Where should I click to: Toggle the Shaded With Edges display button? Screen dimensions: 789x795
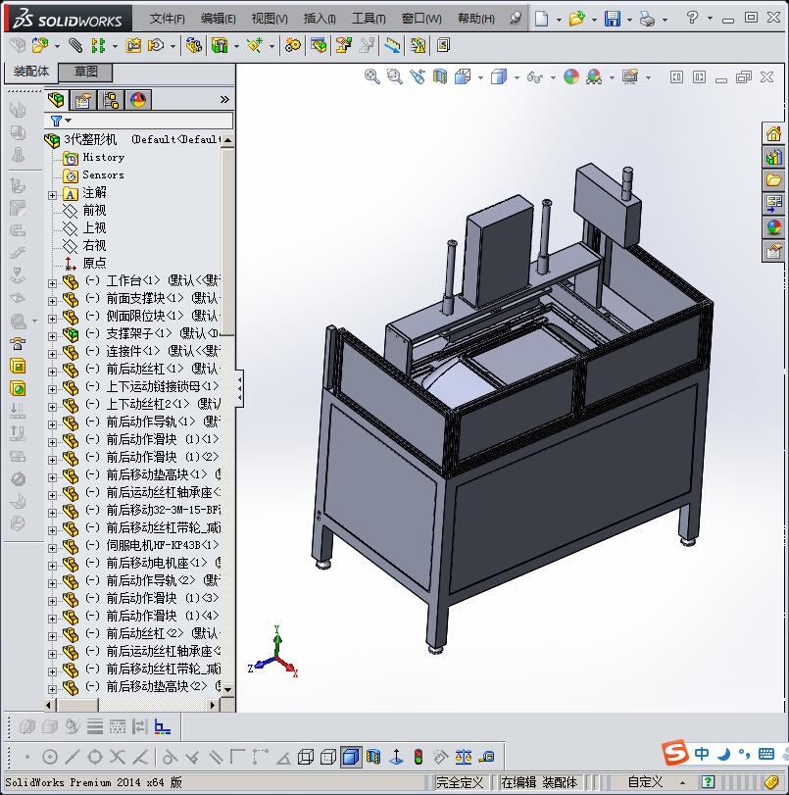(x=350, y=757)
